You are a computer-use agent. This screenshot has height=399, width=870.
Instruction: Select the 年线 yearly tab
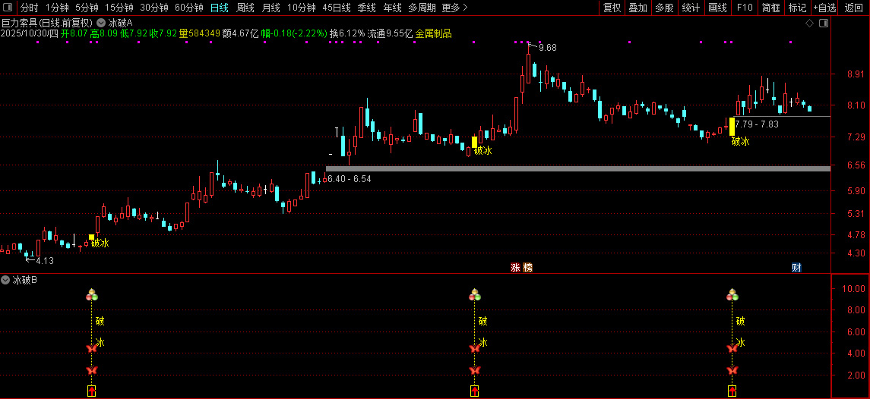tap(392, 8)
